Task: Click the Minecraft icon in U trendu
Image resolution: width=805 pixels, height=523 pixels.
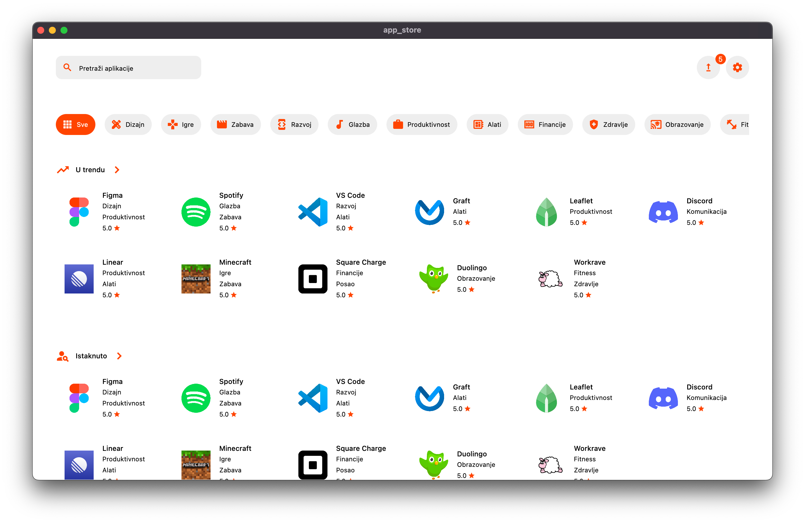Action: [x=196, y=279]
